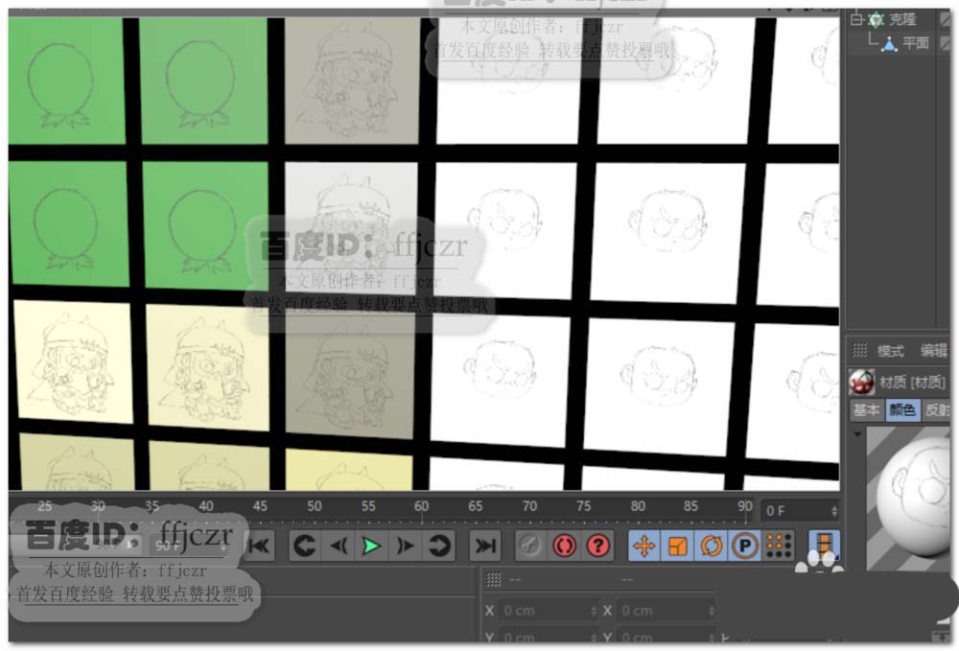Toggle rotation keyframe recording icon

coord(712,546)
